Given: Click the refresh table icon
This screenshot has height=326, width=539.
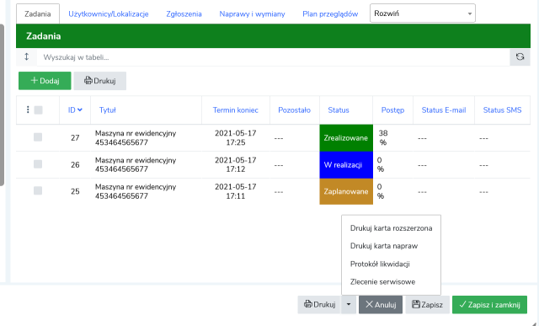Looking at the screenshot, I should click(520, 57).
